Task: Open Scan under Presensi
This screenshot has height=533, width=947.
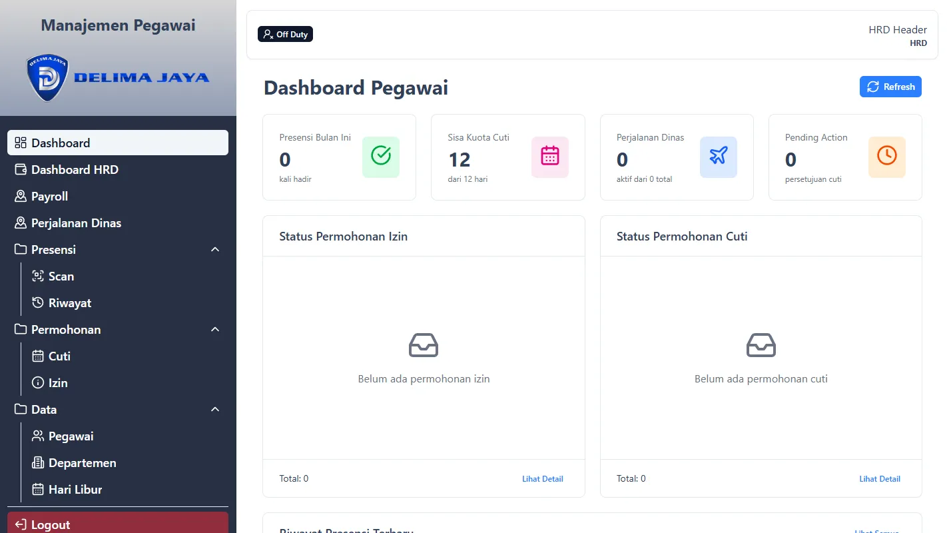Action: coord(61,276)
